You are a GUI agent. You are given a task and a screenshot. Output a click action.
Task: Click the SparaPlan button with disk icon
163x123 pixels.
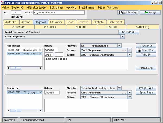click(x=146, y=50)
